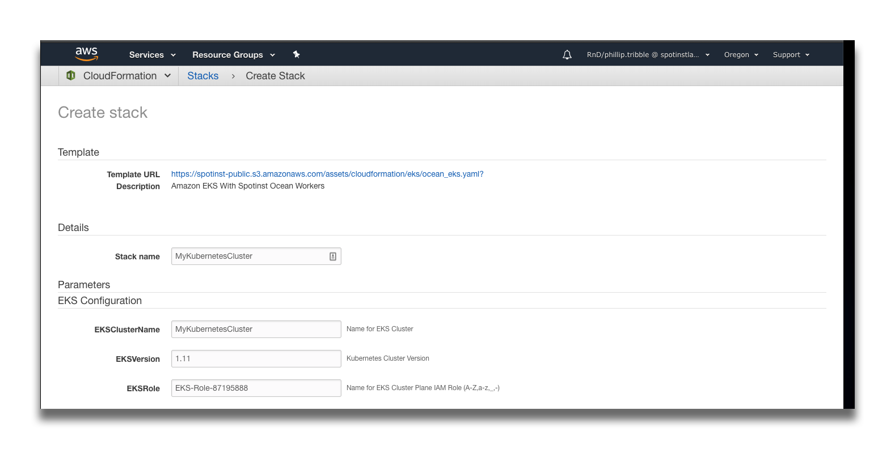Open the notifications bell

[x=567, y=55]
